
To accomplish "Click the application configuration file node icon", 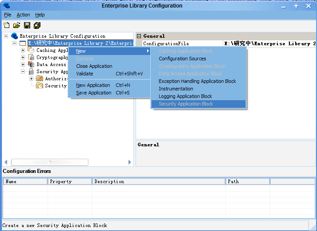I will tap(23, 43).
